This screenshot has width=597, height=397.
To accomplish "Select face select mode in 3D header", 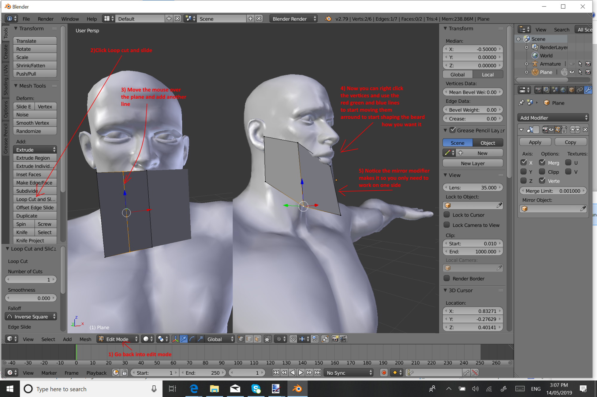I will (258, 339).
